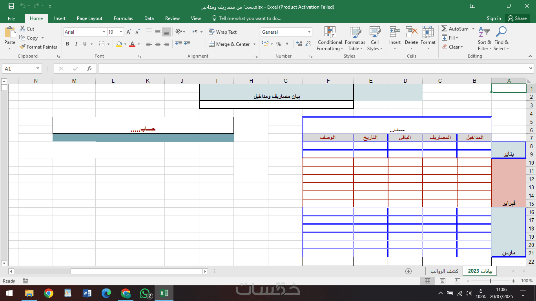536x301 pixels.
Task: Click the Paste button
Action: tap(10, 38)
